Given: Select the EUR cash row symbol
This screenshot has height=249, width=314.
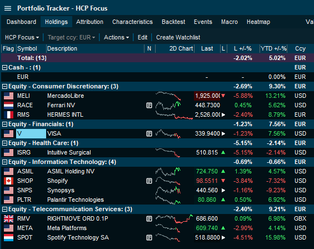Looking at the screenshot, I should (23, 77).
